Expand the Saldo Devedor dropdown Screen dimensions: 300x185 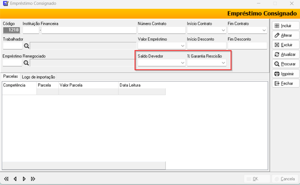pos(183,63)
